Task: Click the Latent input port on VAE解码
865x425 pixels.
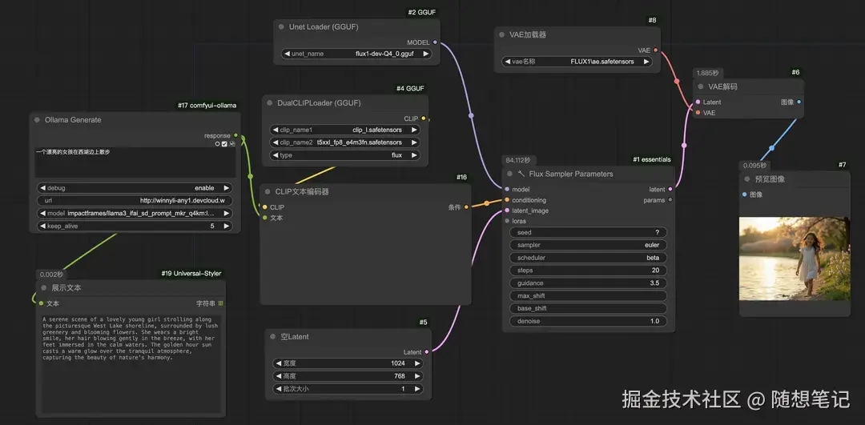Action: (698, 102)
